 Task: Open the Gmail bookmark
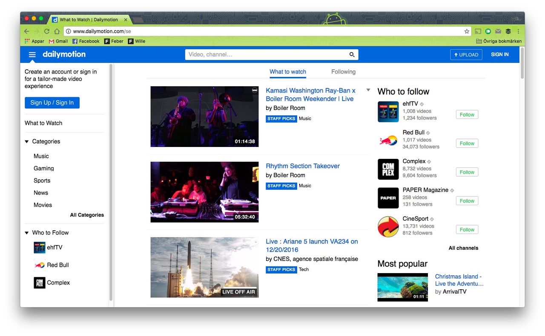pos(58,41)
